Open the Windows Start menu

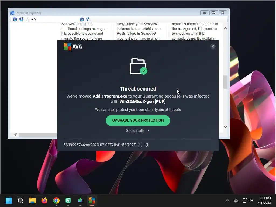(x=9, y=201)
